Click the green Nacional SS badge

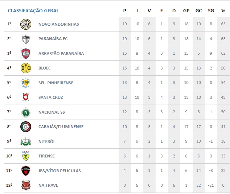pos(26,112)
